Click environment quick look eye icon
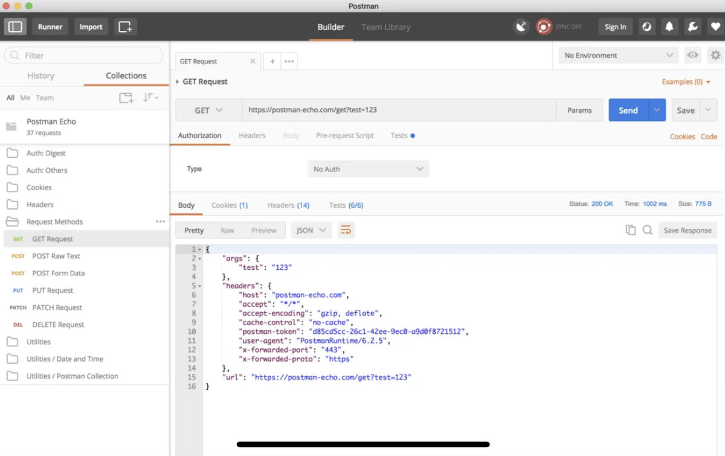The width and height of the screenshot is (725, 456). pos(692,55)
